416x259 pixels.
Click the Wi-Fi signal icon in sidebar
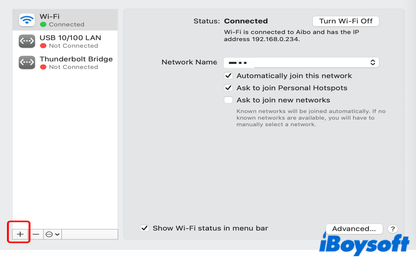coord(27,20)
